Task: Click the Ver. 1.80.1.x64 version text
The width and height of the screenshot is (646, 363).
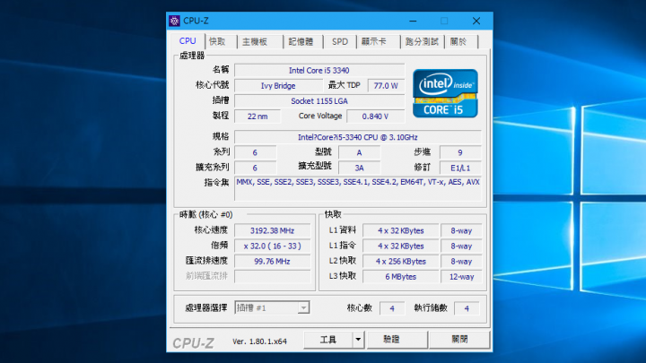Action: point(259,341)
